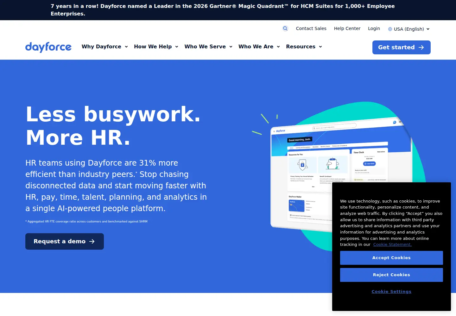Expand the Who We Are chevron

(x=278, y=47)
